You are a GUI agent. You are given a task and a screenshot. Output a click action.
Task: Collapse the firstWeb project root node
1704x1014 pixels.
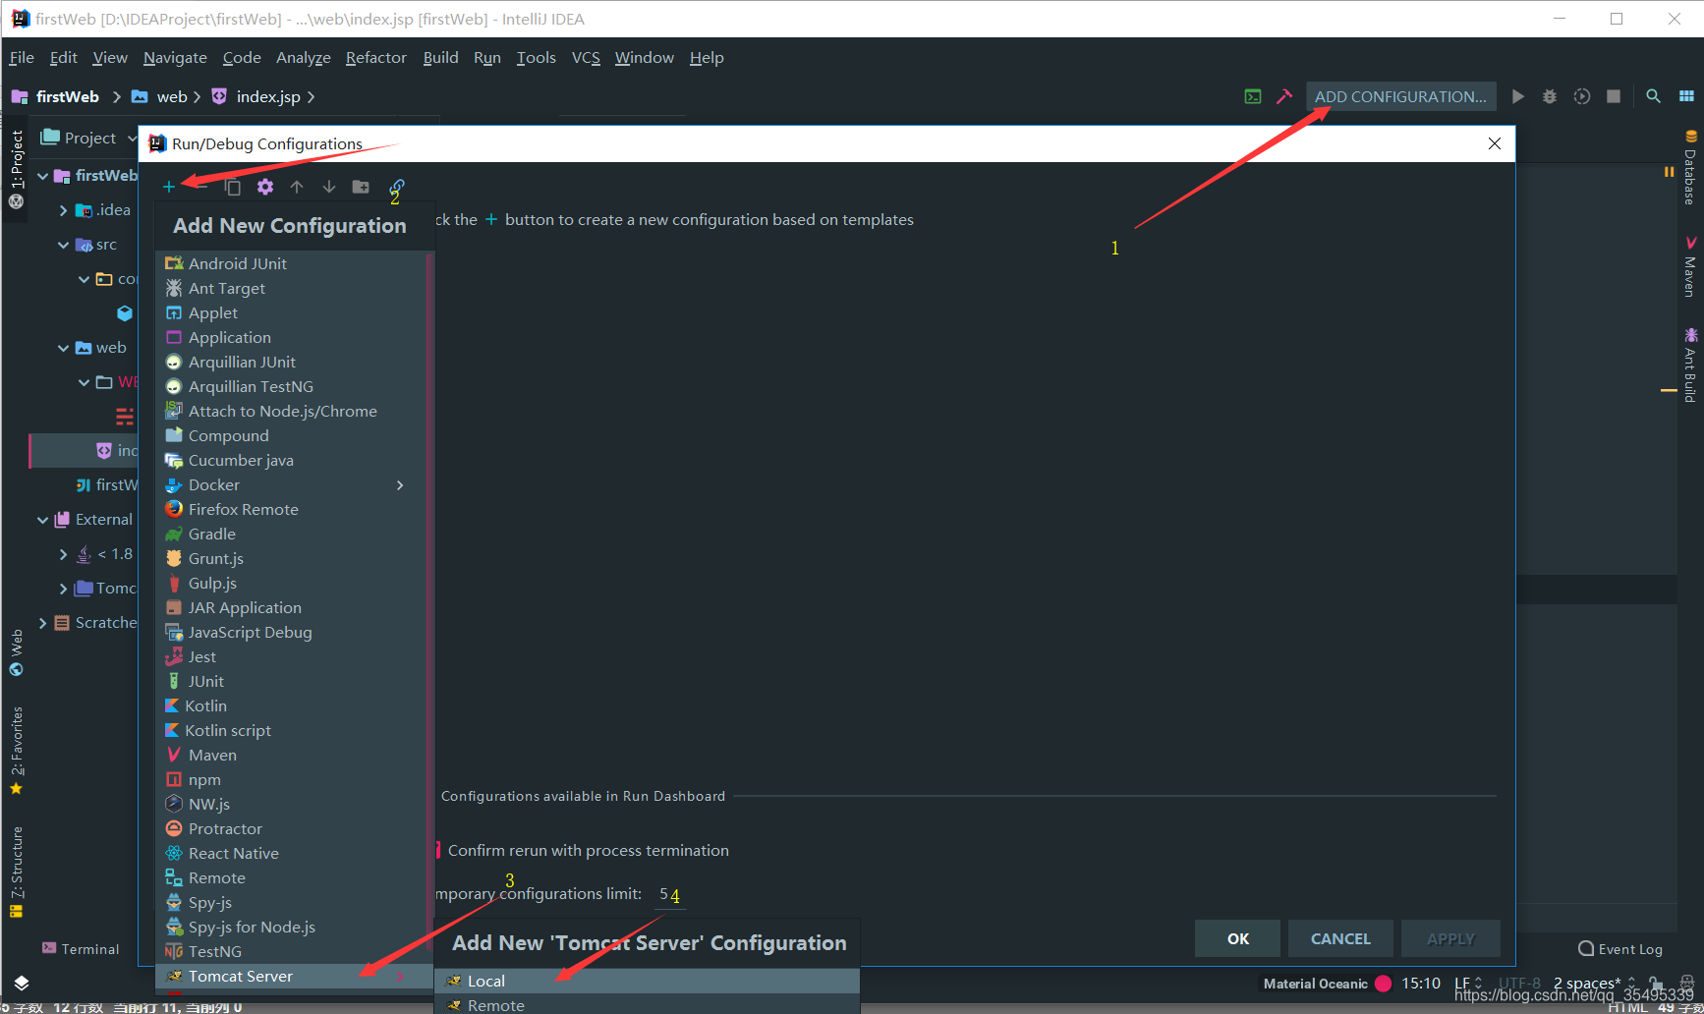point(43,175)
